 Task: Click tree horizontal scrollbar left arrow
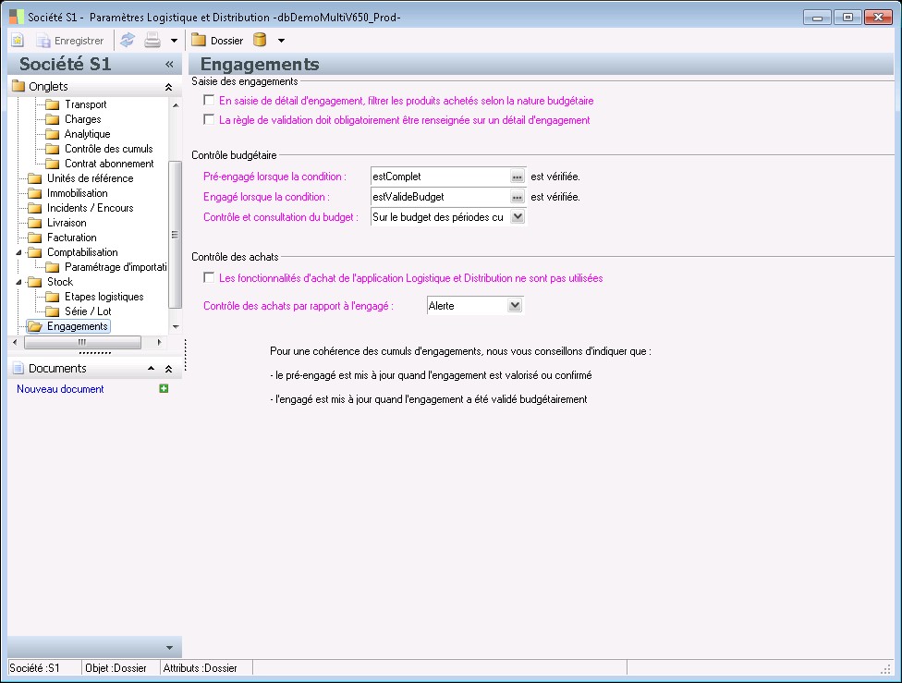coord(15,342)
